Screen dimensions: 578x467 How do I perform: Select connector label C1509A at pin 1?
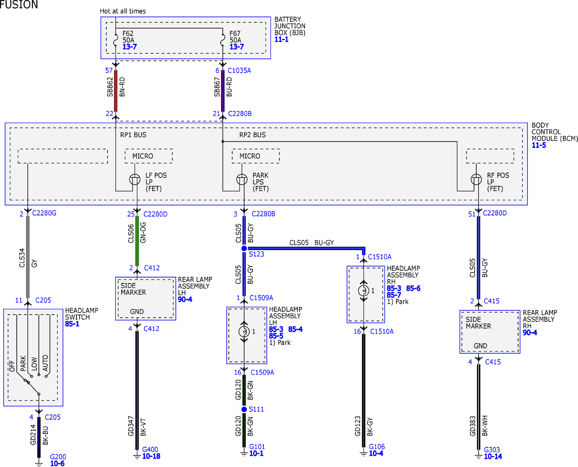261,298
